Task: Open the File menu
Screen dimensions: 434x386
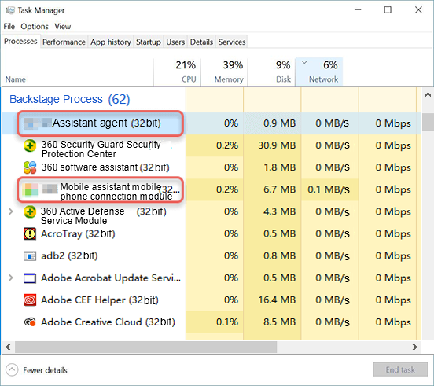Action: pos(9,27)
